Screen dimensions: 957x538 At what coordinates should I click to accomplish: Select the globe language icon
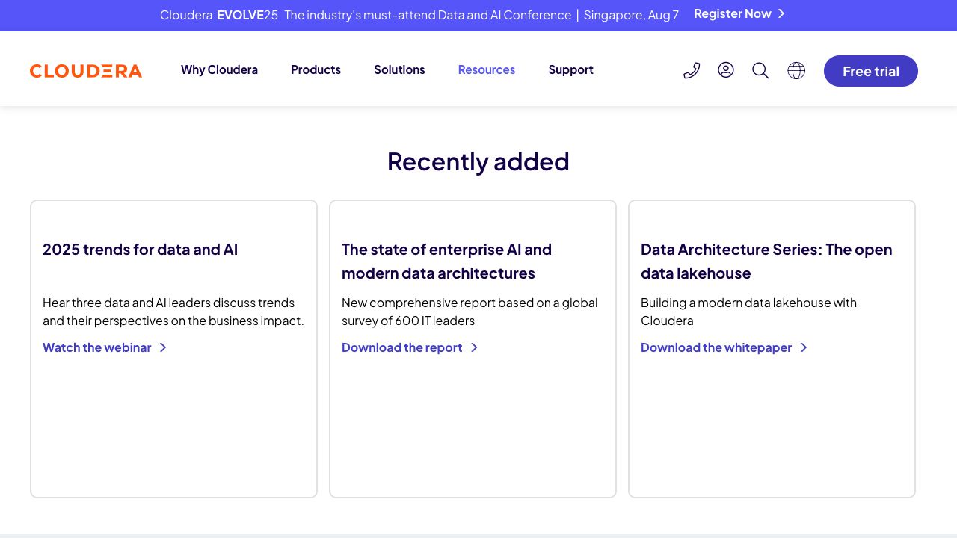pyautogui.click(x=796, y=70)
